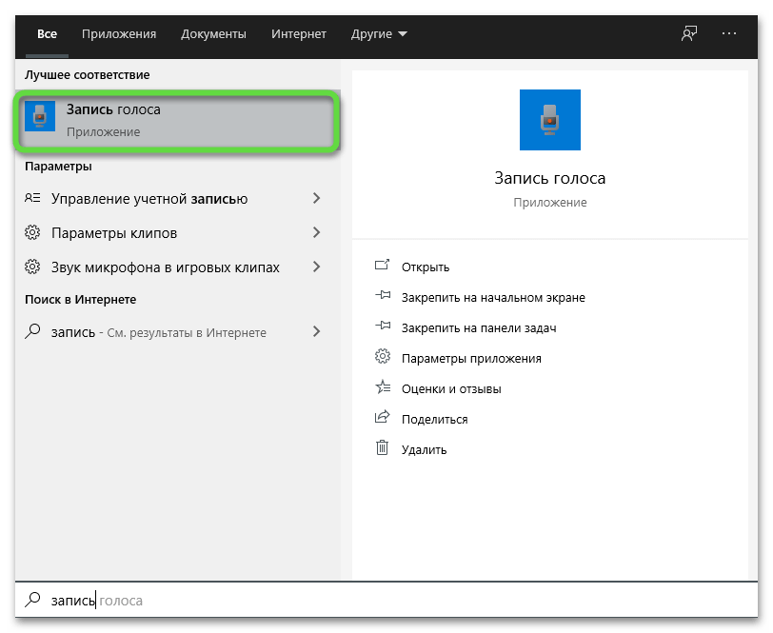773x633 pixels.
Task: Click the share icon next to Поделиться
Action: 383,418
